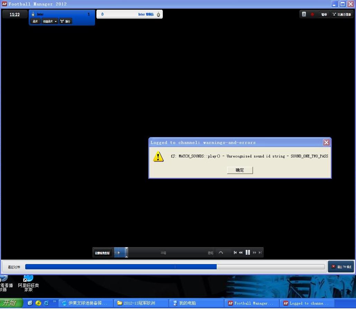Image resolution: width=356 pixels, height=309 pixels.
Task: Rewind the match playback
Action: tap(241, 252)
